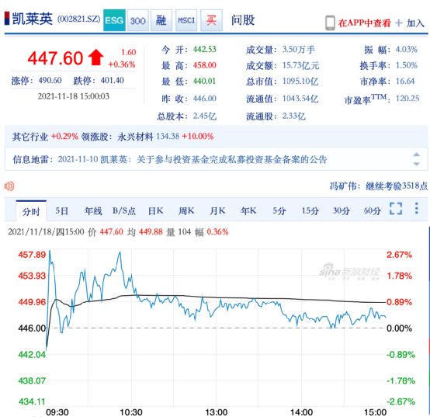The image size is (430, 417).
Task: Switch to the 年线 tab
Action: click(93, 210)
